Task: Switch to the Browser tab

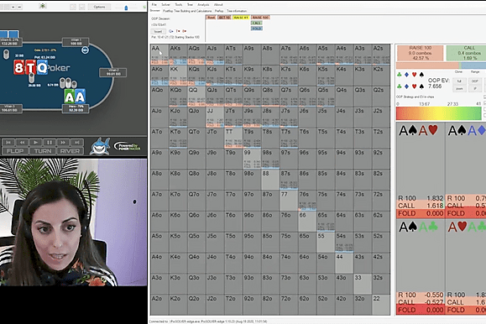Action: pos(155,11)
